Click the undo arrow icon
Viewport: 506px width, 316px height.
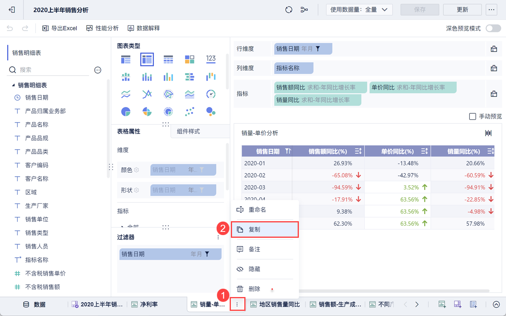(x=10, y=28)
